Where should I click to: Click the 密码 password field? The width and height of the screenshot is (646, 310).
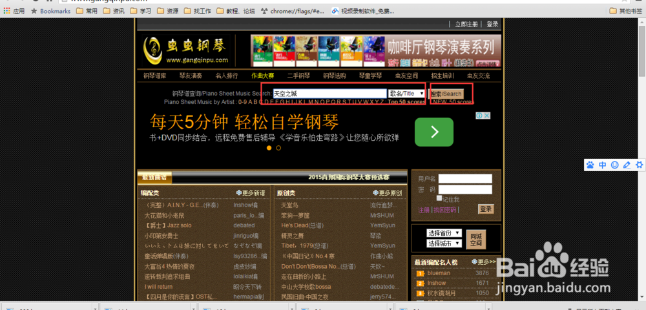(x=465, y=189)
